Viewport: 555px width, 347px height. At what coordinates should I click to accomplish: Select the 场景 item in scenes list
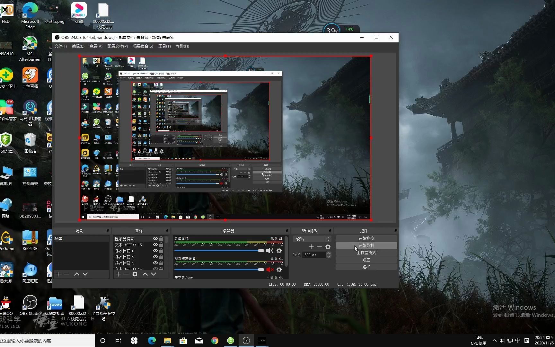[82, 239]
